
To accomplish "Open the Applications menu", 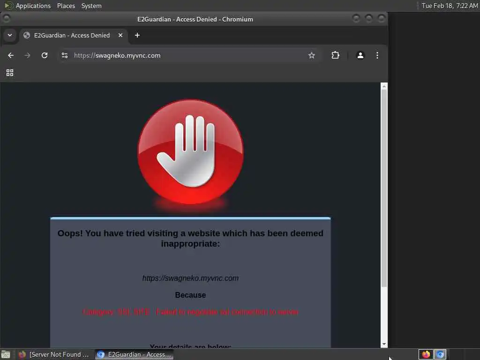I will point(33,6).
